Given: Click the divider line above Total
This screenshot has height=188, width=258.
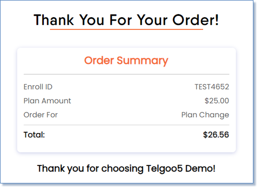Looking at the screenshot, I should [126, 125].
